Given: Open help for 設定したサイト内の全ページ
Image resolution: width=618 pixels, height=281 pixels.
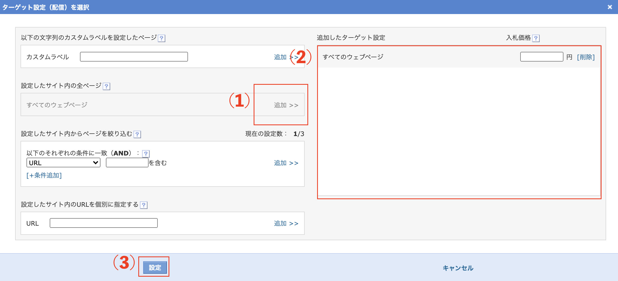Looking at the screenshot, I should pyautogui.click(x=107, y=86).
